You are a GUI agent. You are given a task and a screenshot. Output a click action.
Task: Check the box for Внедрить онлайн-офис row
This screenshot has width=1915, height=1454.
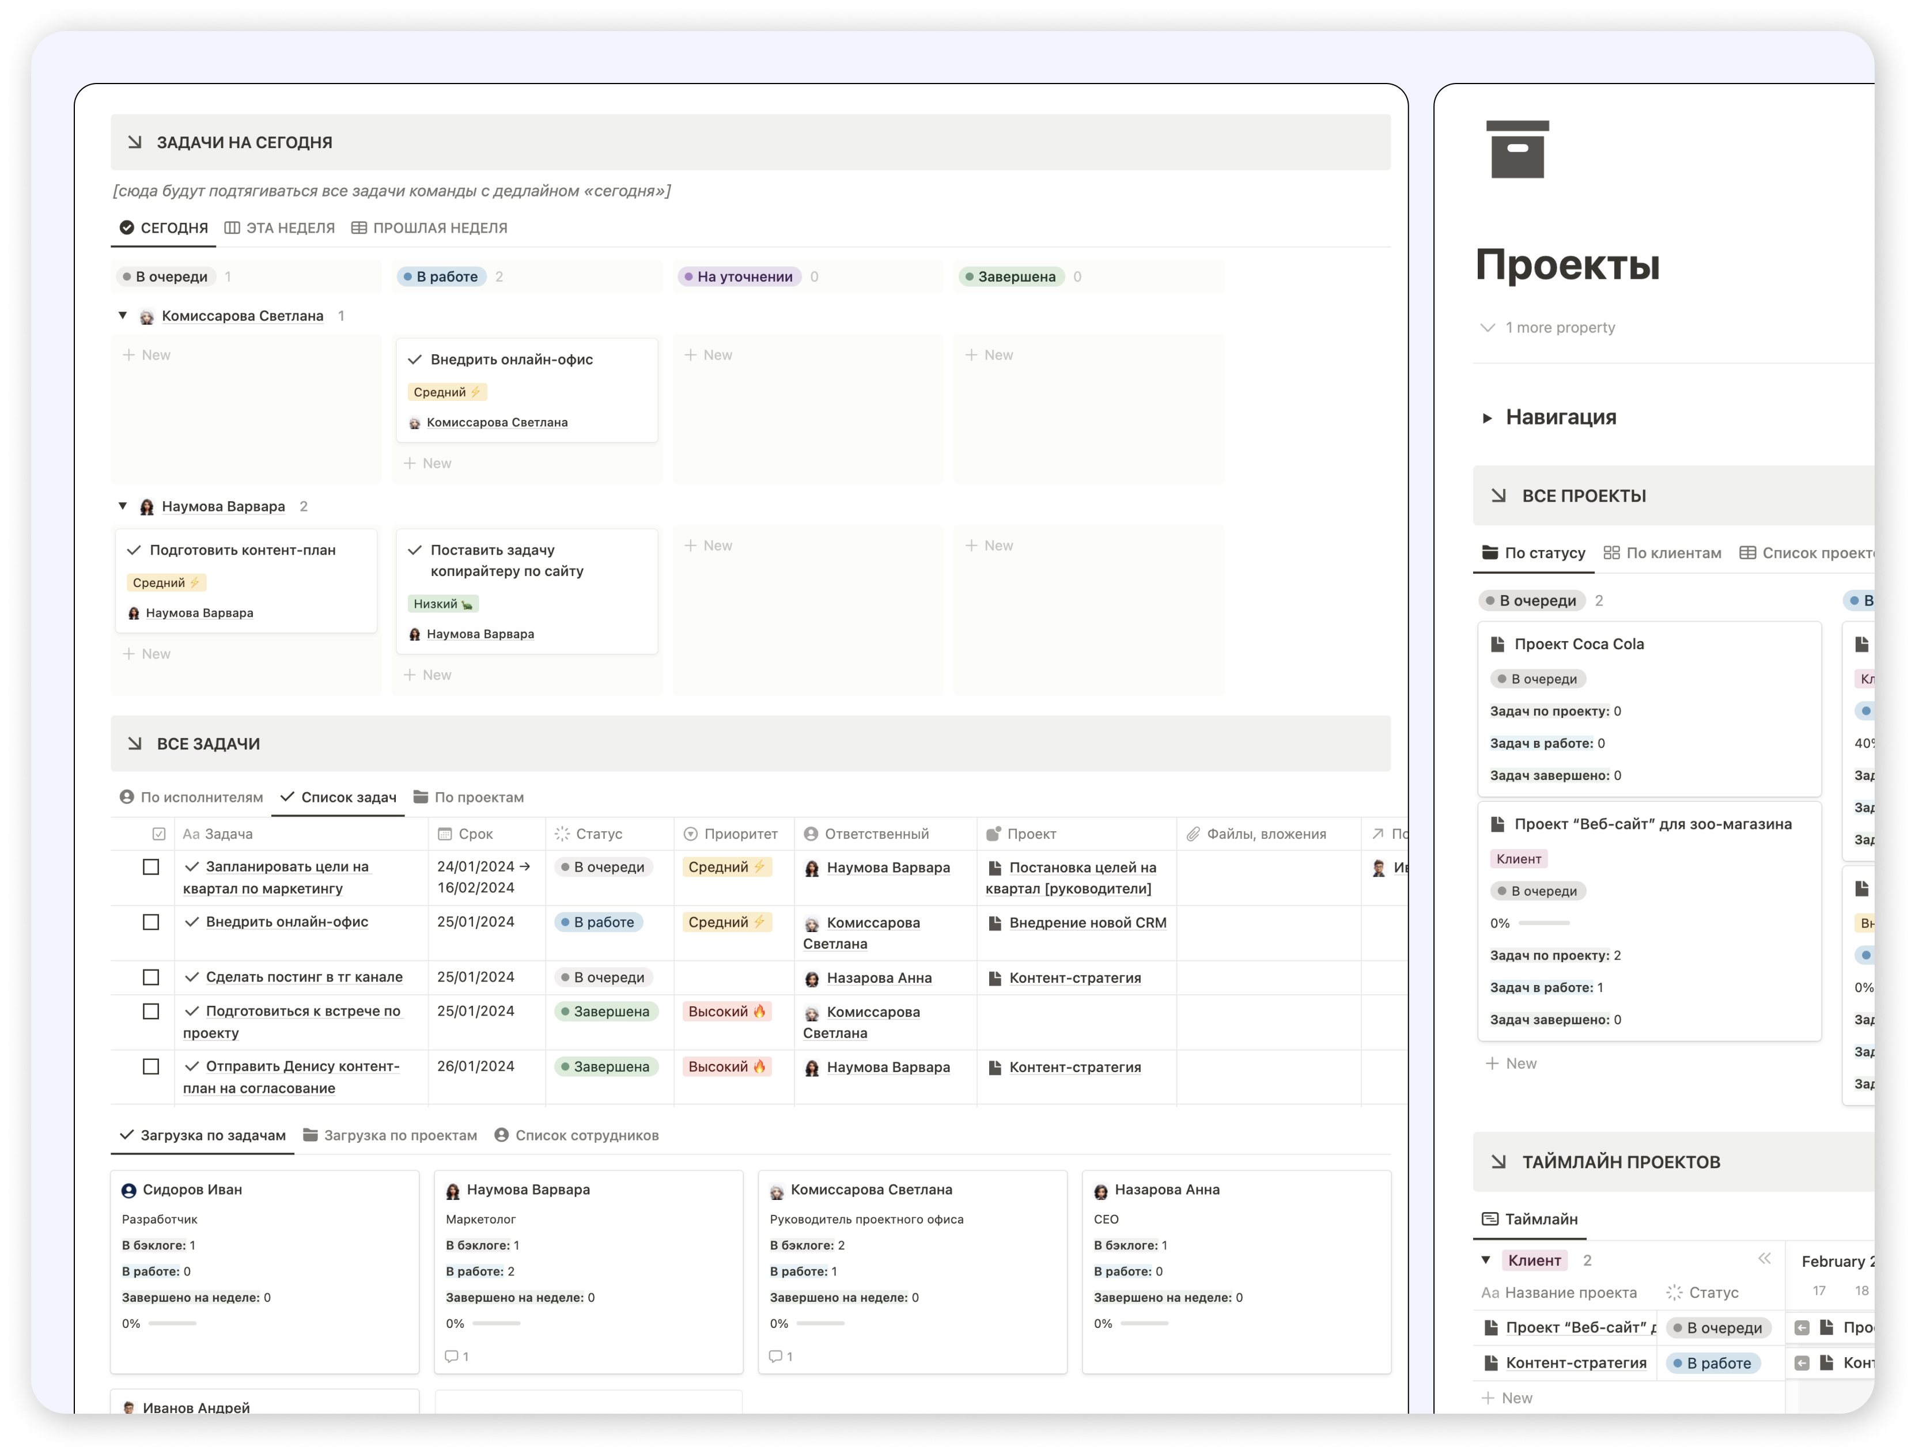coord(150,922)
